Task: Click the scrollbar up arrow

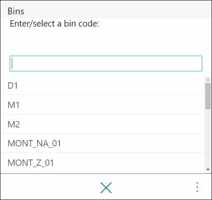Action: pyautogui.click(x=208, y=80)
